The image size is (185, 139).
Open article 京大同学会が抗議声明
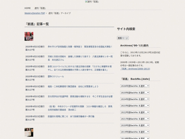[x=80, y=96]
